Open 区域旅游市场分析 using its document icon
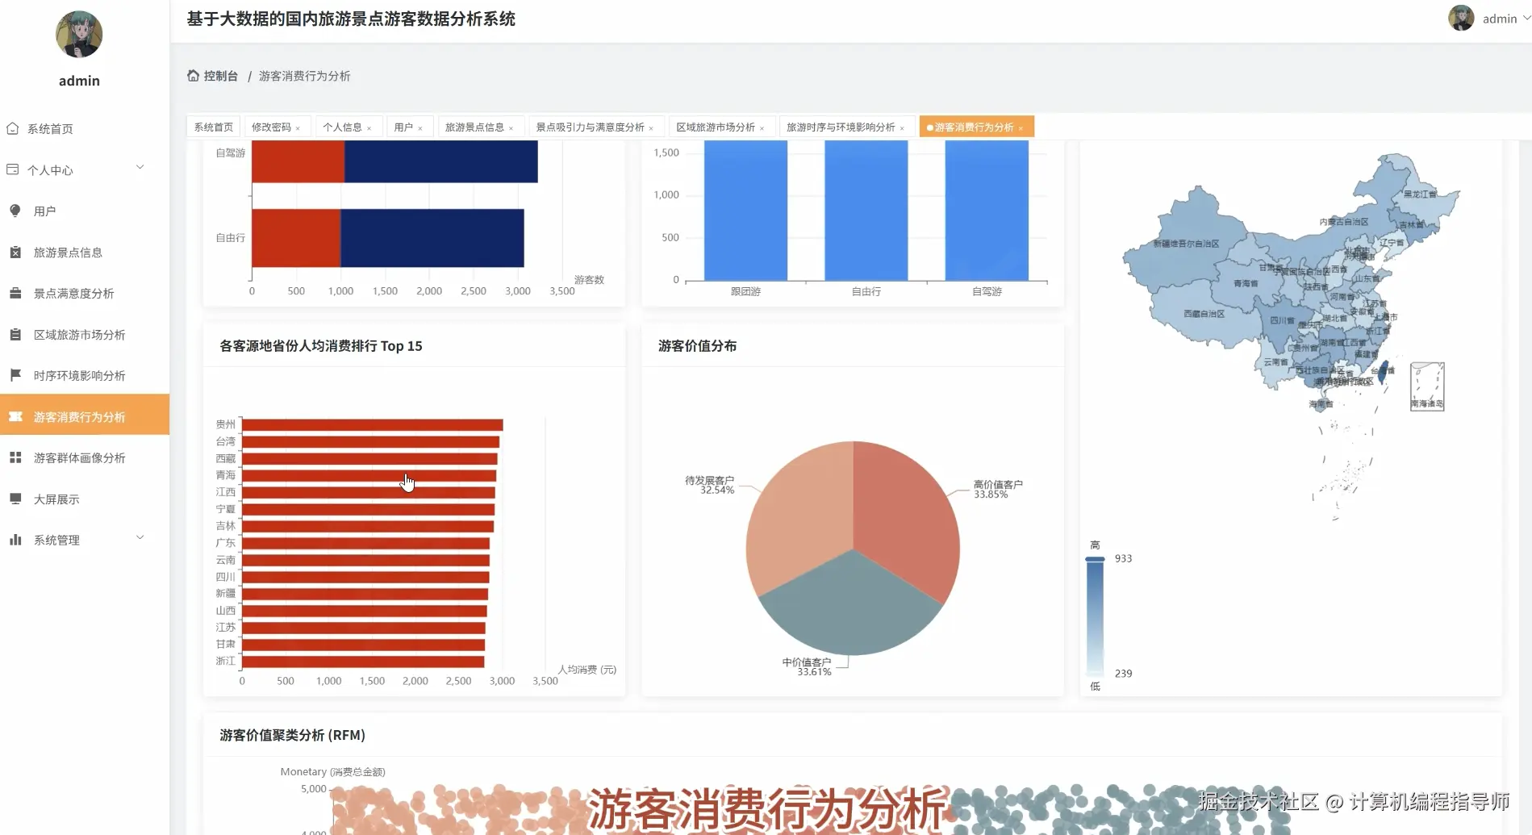 click(x=15, y=334)
